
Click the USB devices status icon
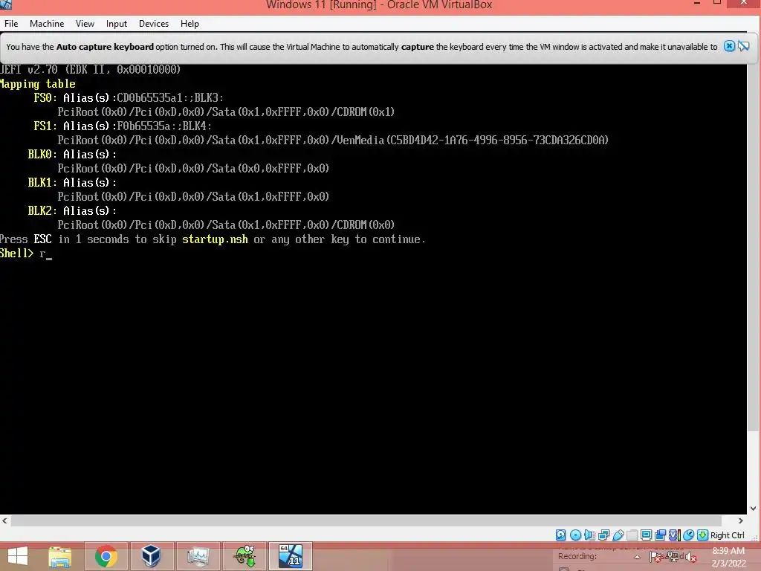tap(618, 535)
